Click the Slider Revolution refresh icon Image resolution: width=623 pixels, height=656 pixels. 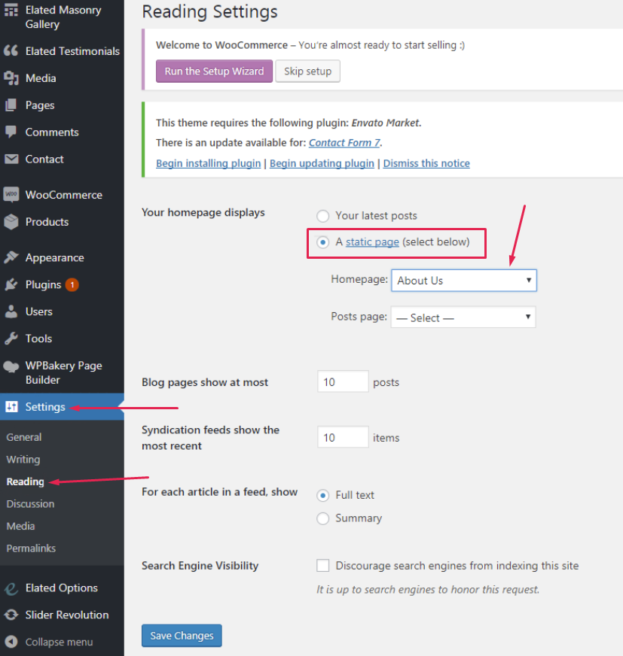[x=11, y=615]
